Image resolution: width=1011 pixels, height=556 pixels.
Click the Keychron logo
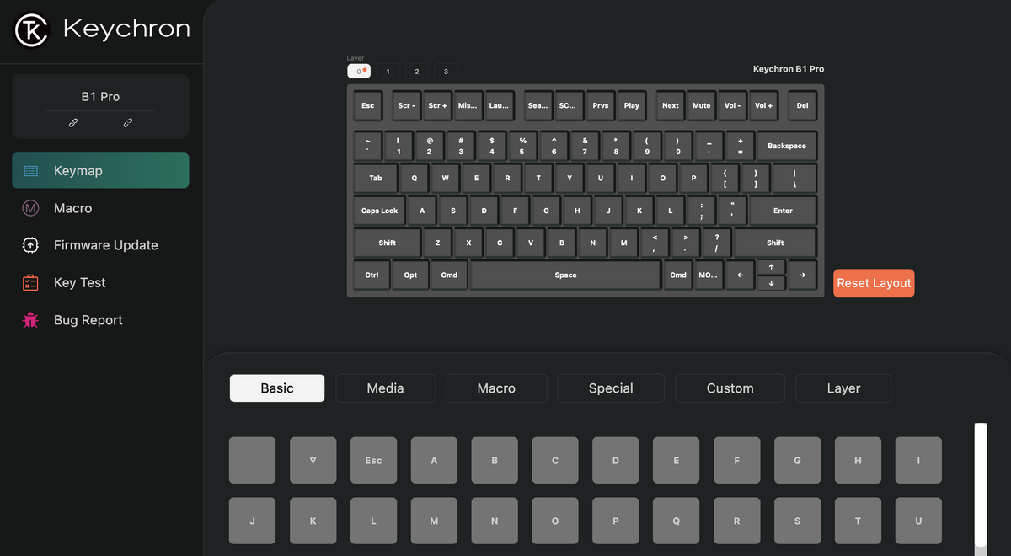(31, 28)
